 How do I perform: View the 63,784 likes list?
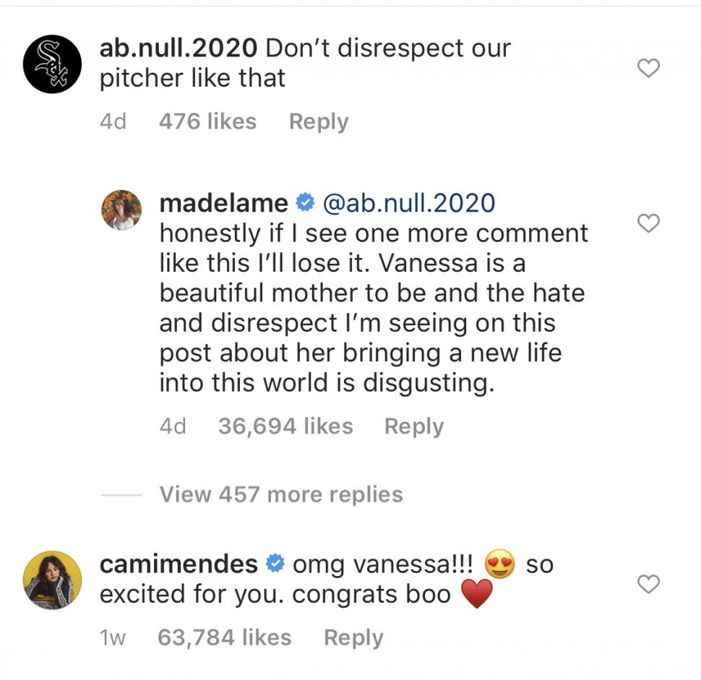(224, 637)
